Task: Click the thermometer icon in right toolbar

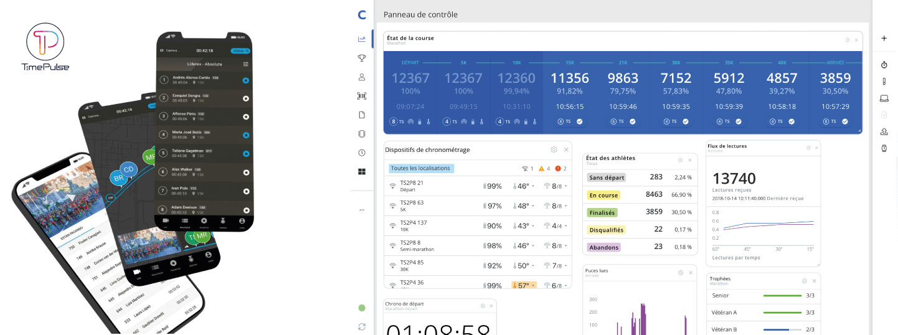Action: click(x=884, y=82)
